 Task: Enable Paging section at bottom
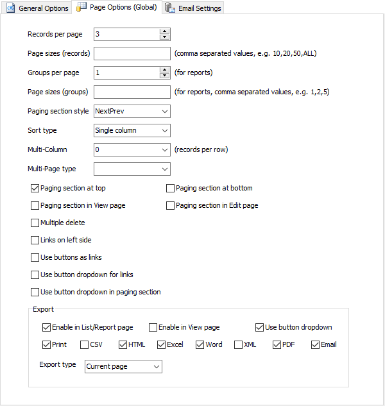click(170, 189)
